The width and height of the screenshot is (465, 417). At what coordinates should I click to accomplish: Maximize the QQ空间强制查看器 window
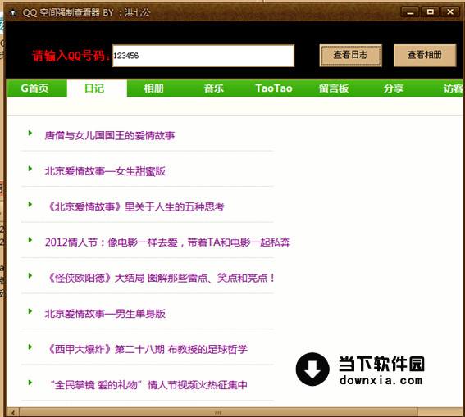pos(431,11)
